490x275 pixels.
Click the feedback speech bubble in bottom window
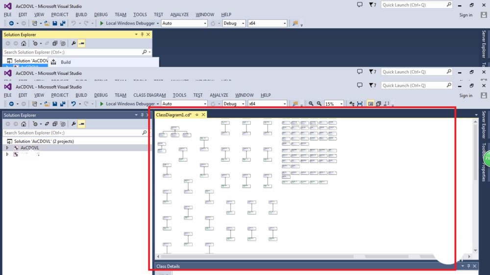[x=360, y=85]
